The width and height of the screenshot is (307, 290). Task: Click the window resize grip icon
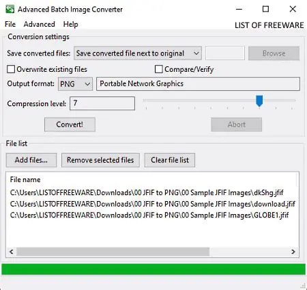coord(304,286)
